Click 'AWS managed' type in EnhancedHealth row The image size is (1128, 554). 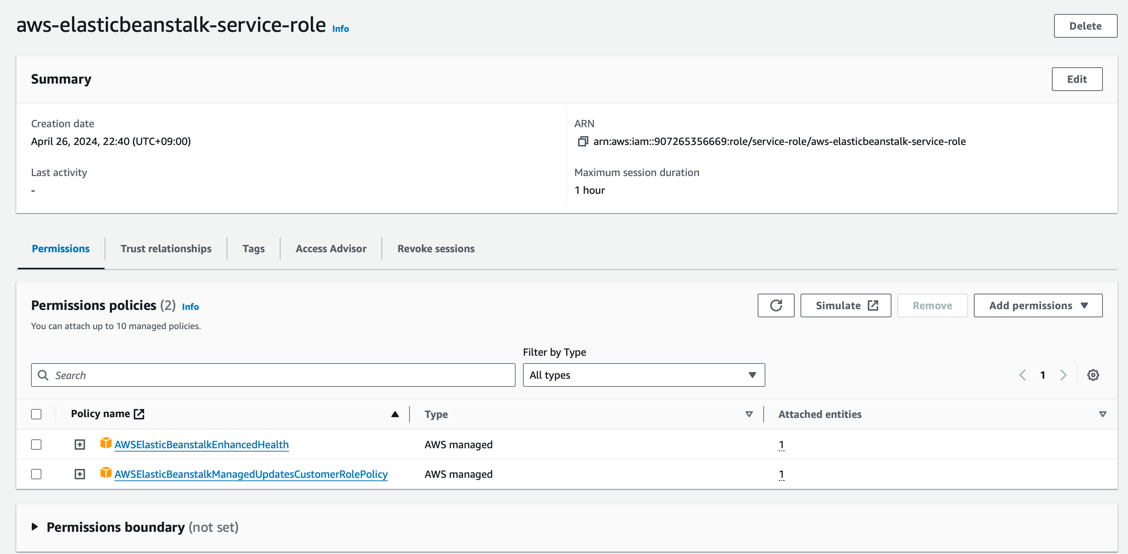tap(458, 445)
